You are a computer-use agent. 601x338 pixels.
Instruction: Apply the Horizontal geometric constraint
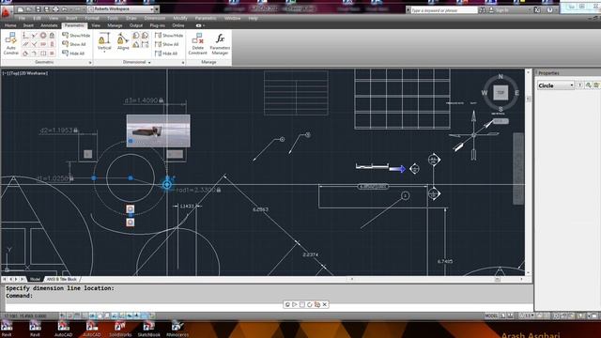point(43,44)
